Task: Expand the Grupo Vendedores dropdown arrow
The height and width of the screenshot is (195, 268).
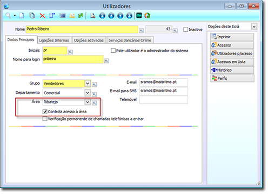Action: coord(88,83)
